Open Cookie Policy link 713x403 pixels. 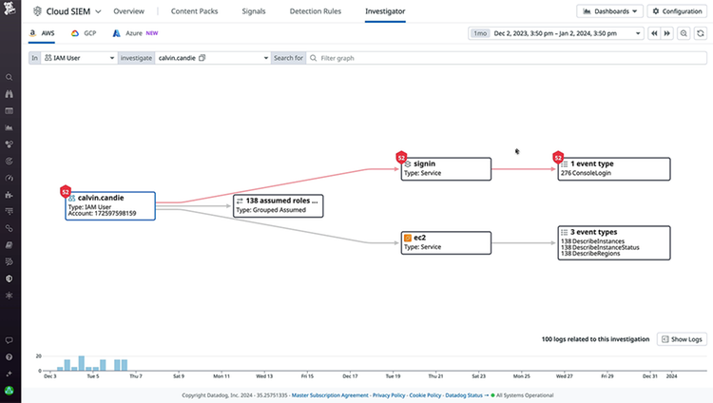pos(425,395)
